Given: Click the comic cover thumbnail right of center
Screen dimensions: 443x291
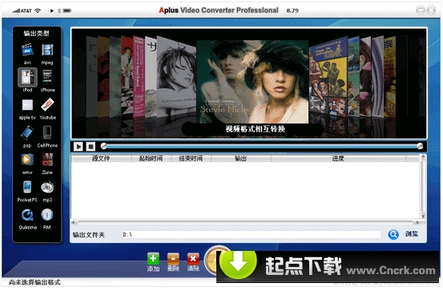Looking at the screenshot, I should coord(328,77).
